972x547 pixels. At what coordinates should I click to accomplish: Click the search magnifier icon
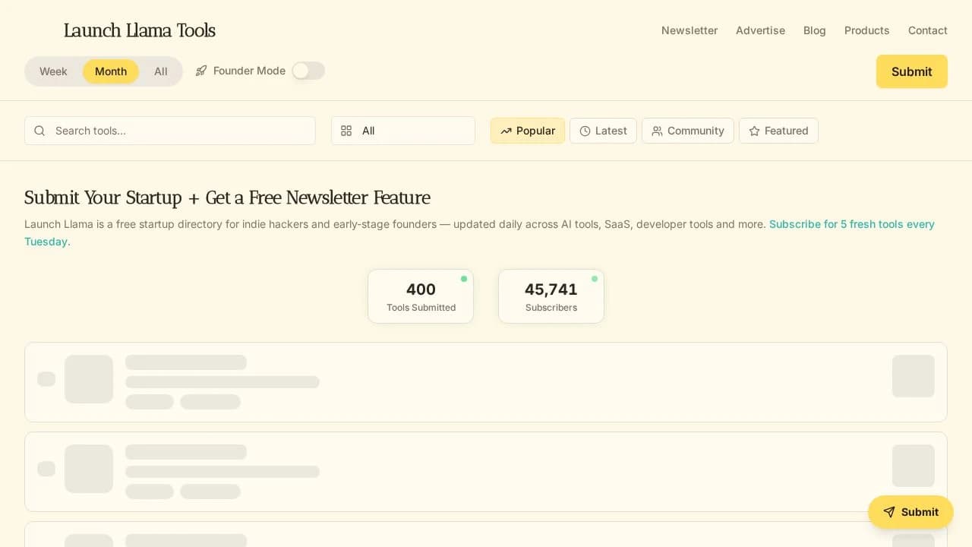[x=39, y=131]
